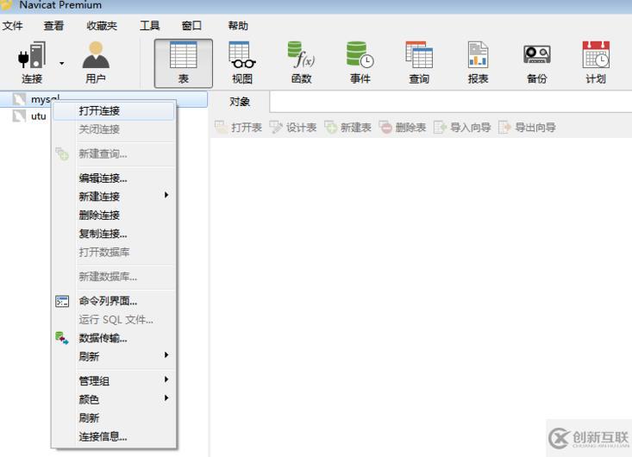The image size is (632, 457).
Task: Expand the 新建连接 submenu
Action: tap(114, 197)
